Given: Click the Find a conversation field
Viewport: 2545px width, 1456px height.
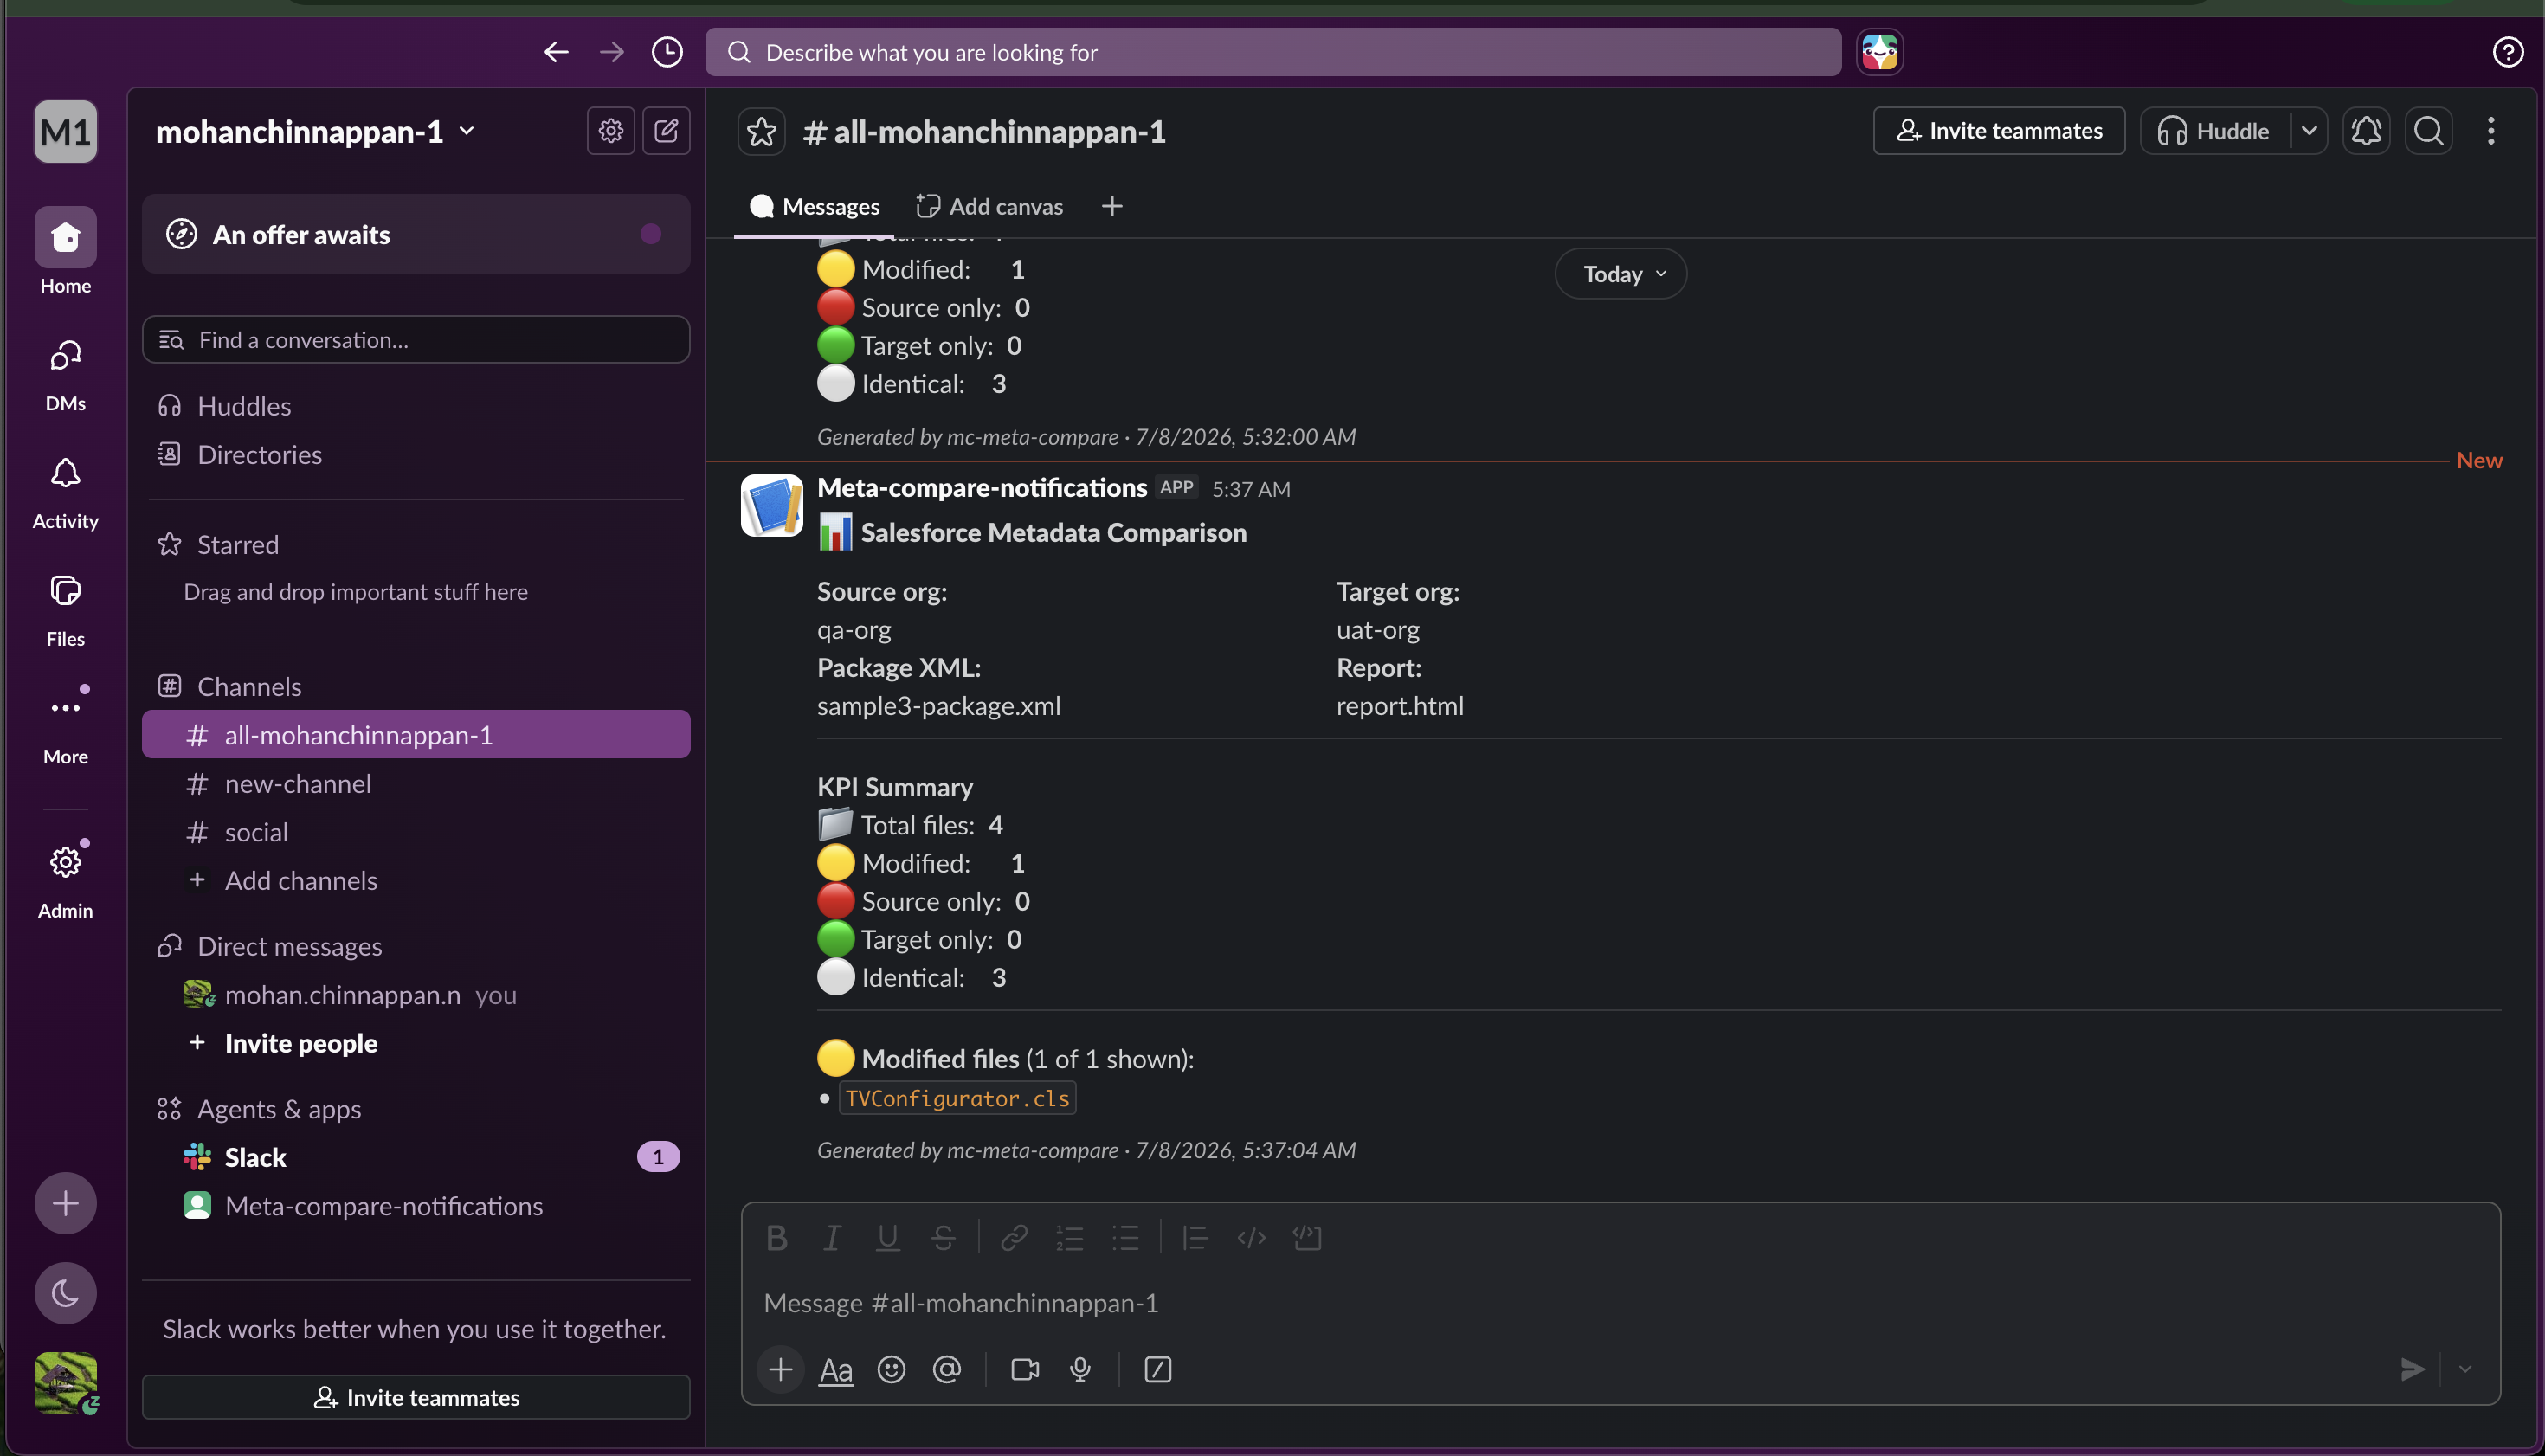Looking at the screenshot, I should (x=415, y=339).
